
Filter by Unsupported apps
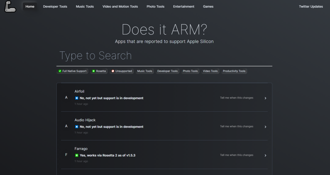pyautogui.click(x=122, y=71)
